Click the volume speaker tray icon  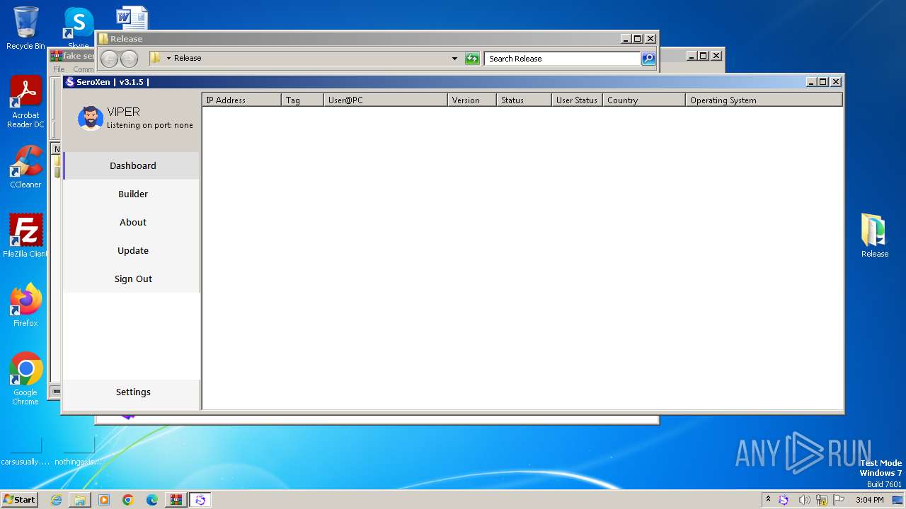804,500
